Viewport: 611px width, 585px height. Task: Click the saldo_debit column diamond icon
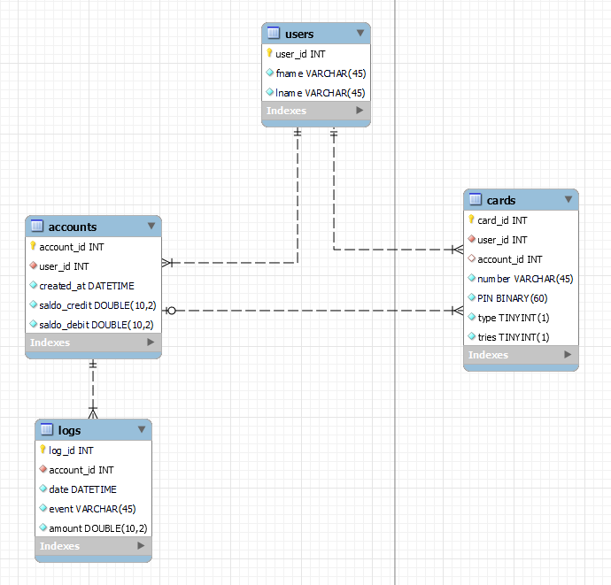tap(33, 324)
